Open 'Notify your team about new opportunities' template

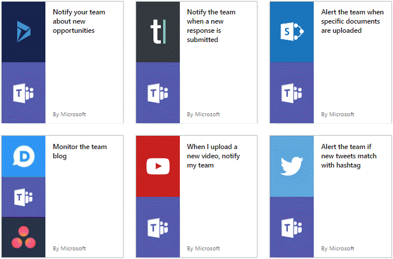79,21
